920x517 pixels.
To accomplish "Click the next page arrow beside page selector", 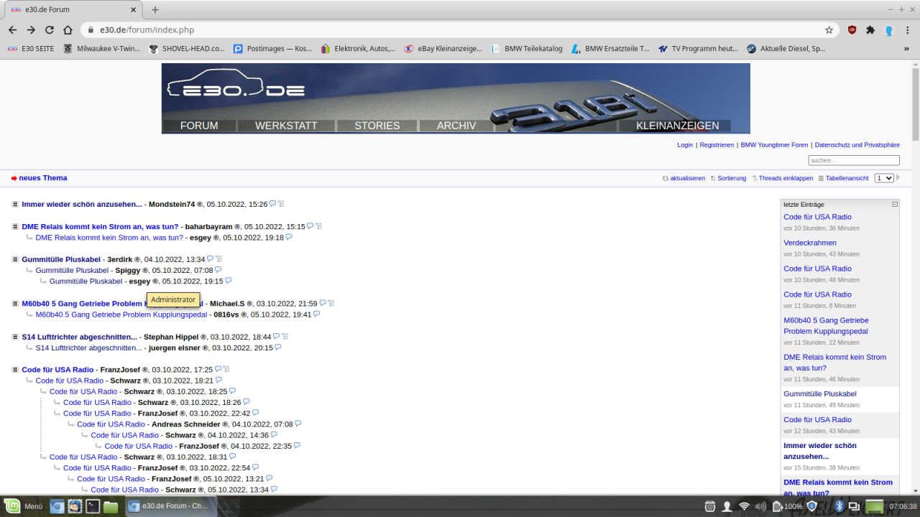I will pyautogui.click(x=898, y=177).
